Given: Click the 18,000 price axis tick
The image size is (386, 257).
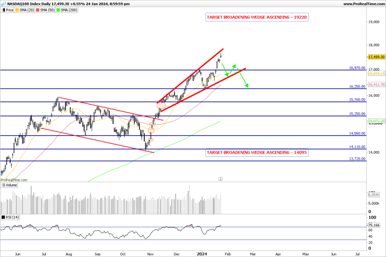Looking at the screenshot, I should 374,45.
